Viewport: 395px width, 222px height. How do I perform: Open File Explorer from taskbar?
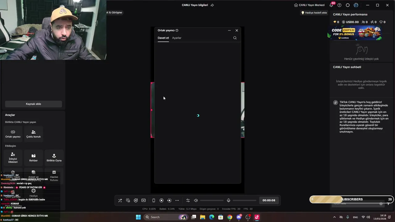click(x=202, y=217)
